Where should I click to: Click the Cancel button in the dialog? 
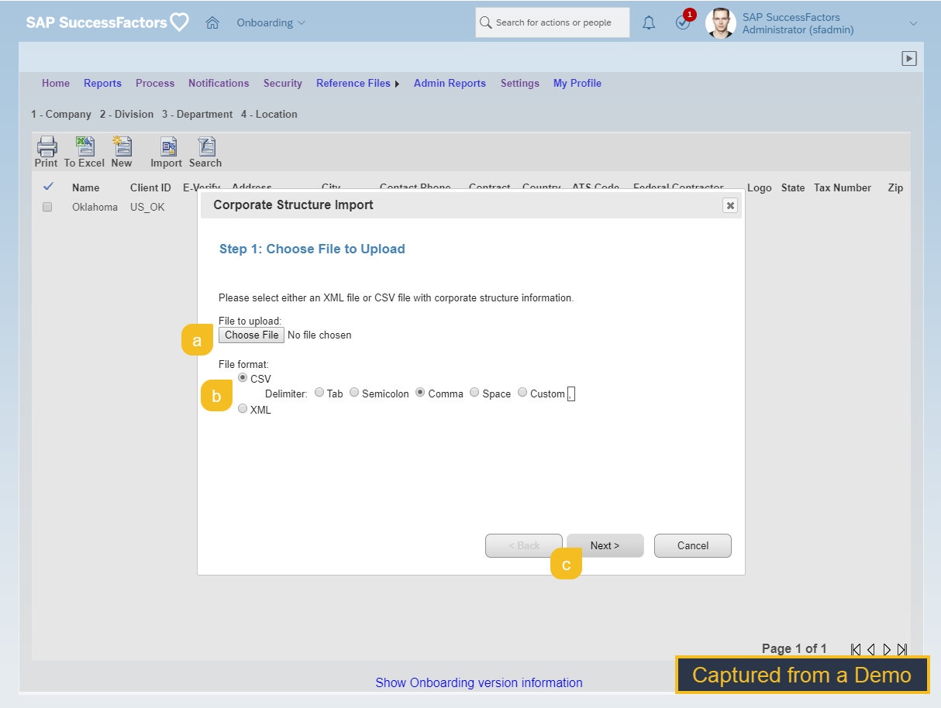693,545
